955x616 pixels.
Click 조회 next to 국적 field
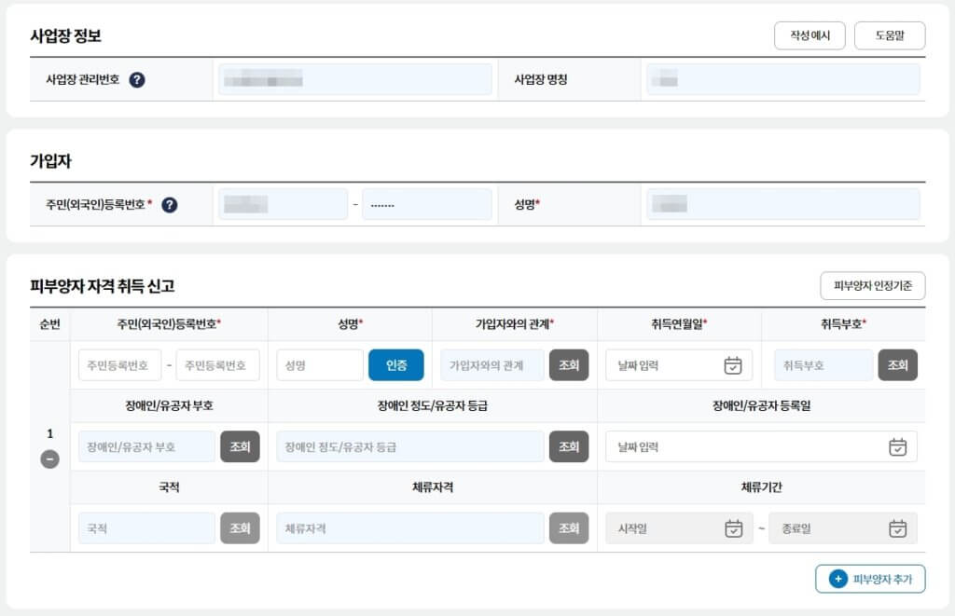click(240, 528)
